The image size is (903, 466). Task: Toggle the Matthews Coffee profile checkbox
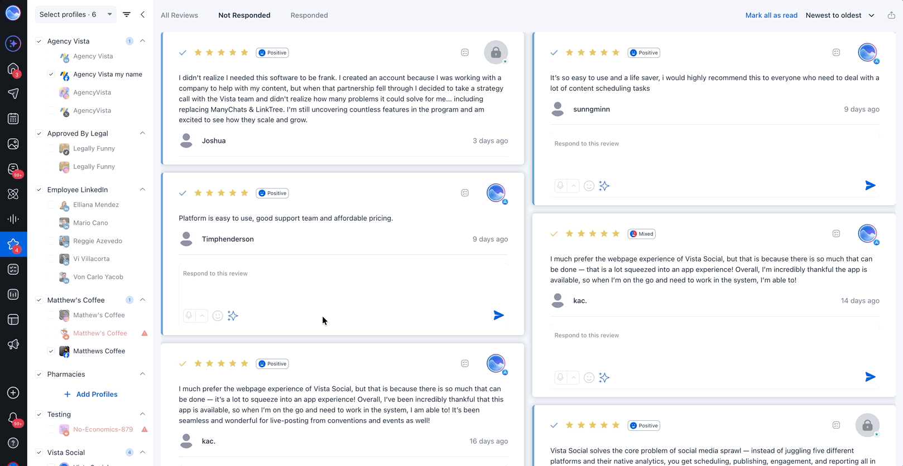(x=51, y=351)
